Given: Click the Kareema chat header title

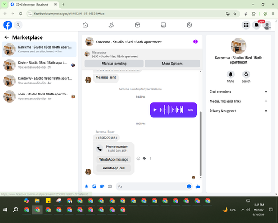Looking at the screenshot, I should pyautogui.click(x=128, y=42).
